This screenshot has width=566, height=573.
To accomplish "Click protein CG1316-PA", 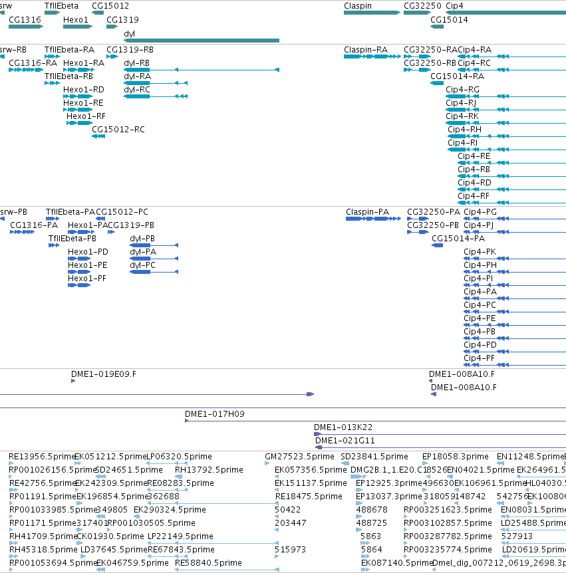I will pos(23,232).
